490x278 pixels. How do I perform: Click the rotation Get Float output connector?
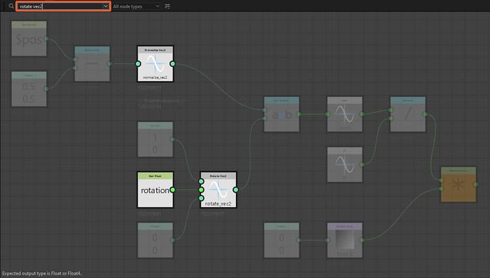click(x=172, y=190)
